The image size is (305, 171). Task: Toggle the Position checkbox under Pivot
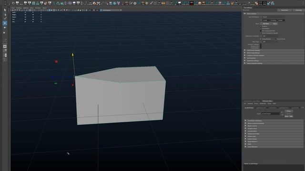pyautogui.click(x=261, y=26)
